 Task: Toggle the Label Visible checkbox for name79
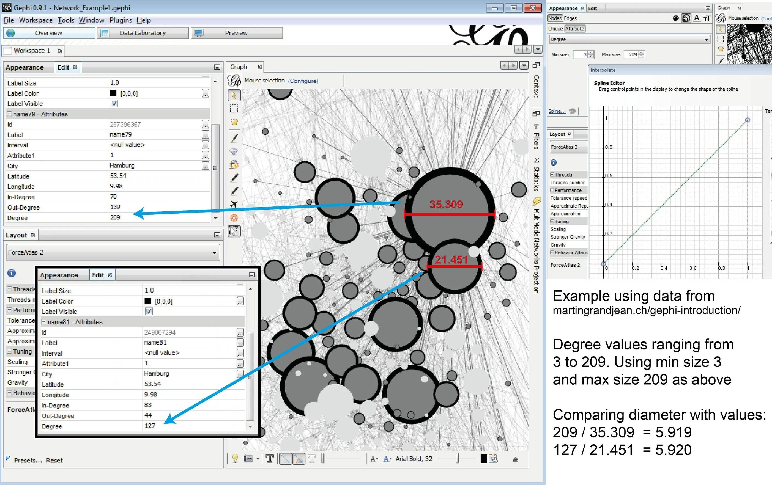[x=114, y=103]
